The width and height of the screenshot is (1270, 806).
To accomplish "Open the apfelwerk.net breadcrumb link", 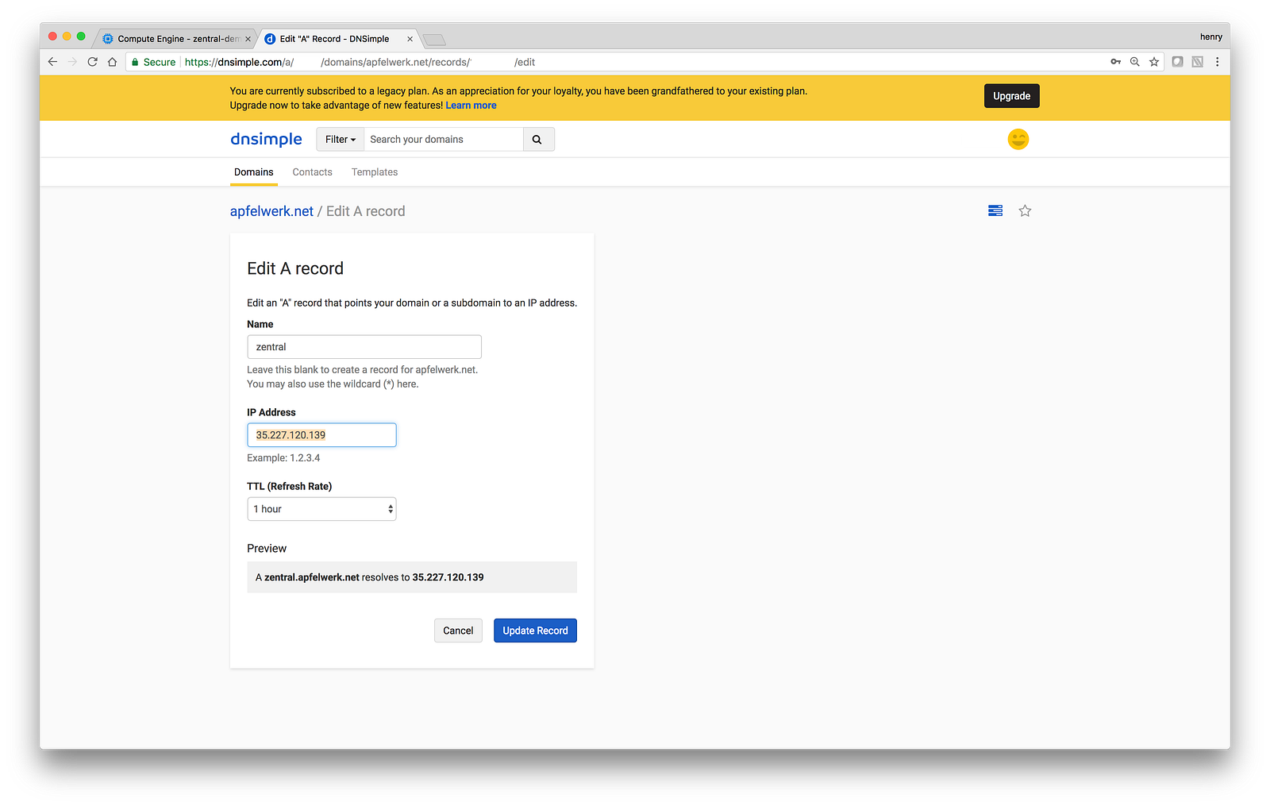I will coord(271,211).
